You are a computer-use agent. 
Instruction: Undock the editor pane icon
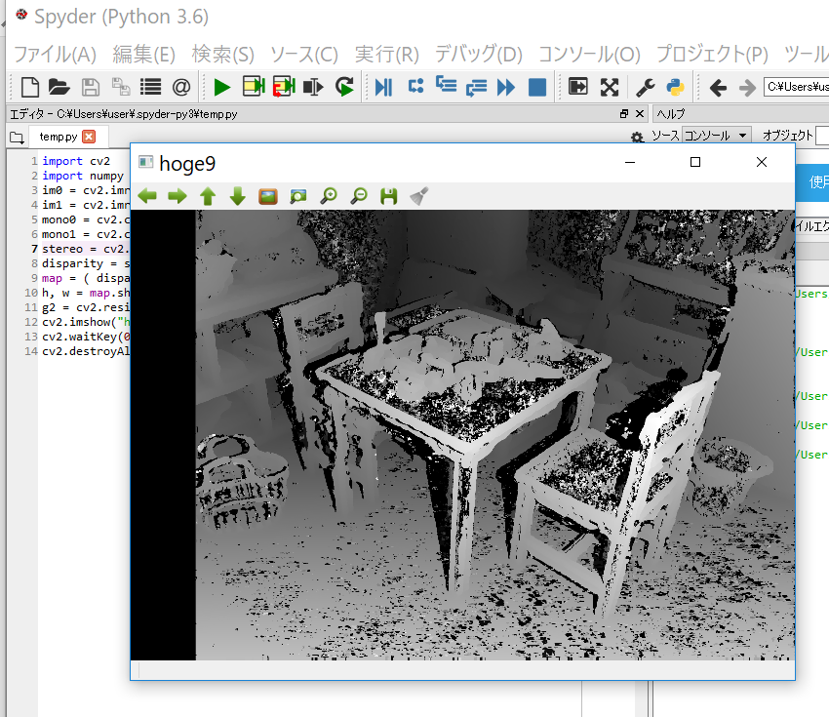pyautogui.click(x=624, y=114)
